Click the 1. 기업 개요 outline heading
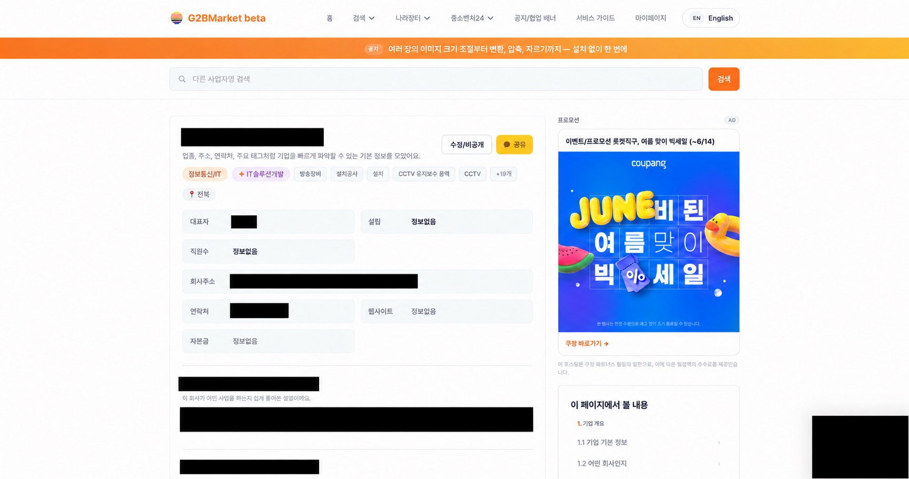 tap(590, 423)
